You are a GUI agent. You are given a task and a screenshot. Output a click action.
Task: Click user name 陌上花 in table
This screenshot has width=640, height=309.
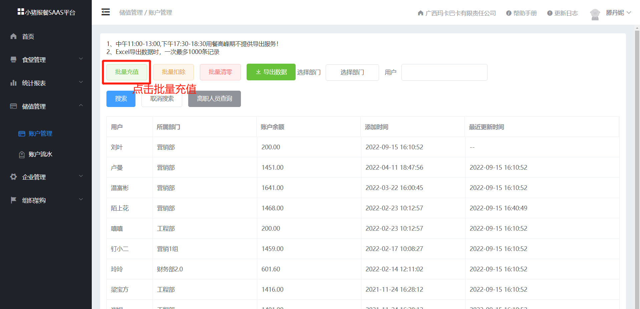[120, 208]
